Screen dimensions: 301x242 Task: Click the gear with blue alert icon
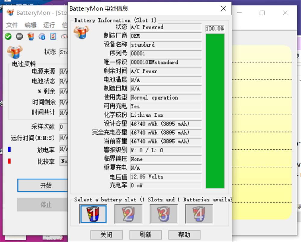[x=42, y=37]
